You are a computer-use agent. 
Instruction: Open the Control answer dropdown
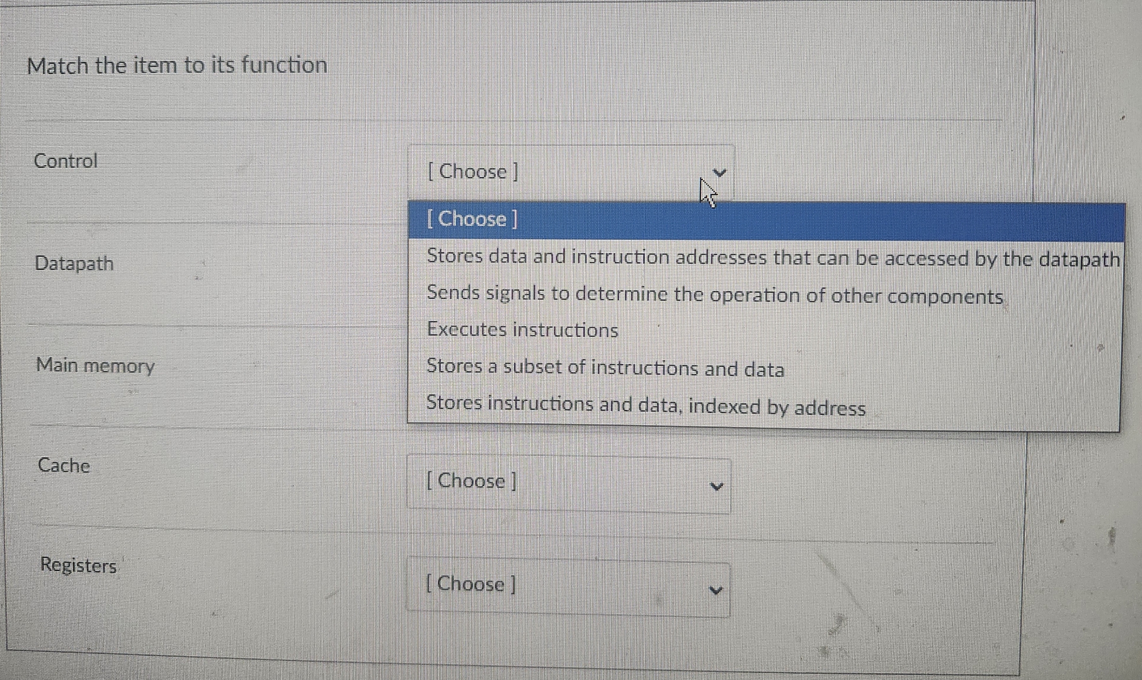[x=567, y=172]
